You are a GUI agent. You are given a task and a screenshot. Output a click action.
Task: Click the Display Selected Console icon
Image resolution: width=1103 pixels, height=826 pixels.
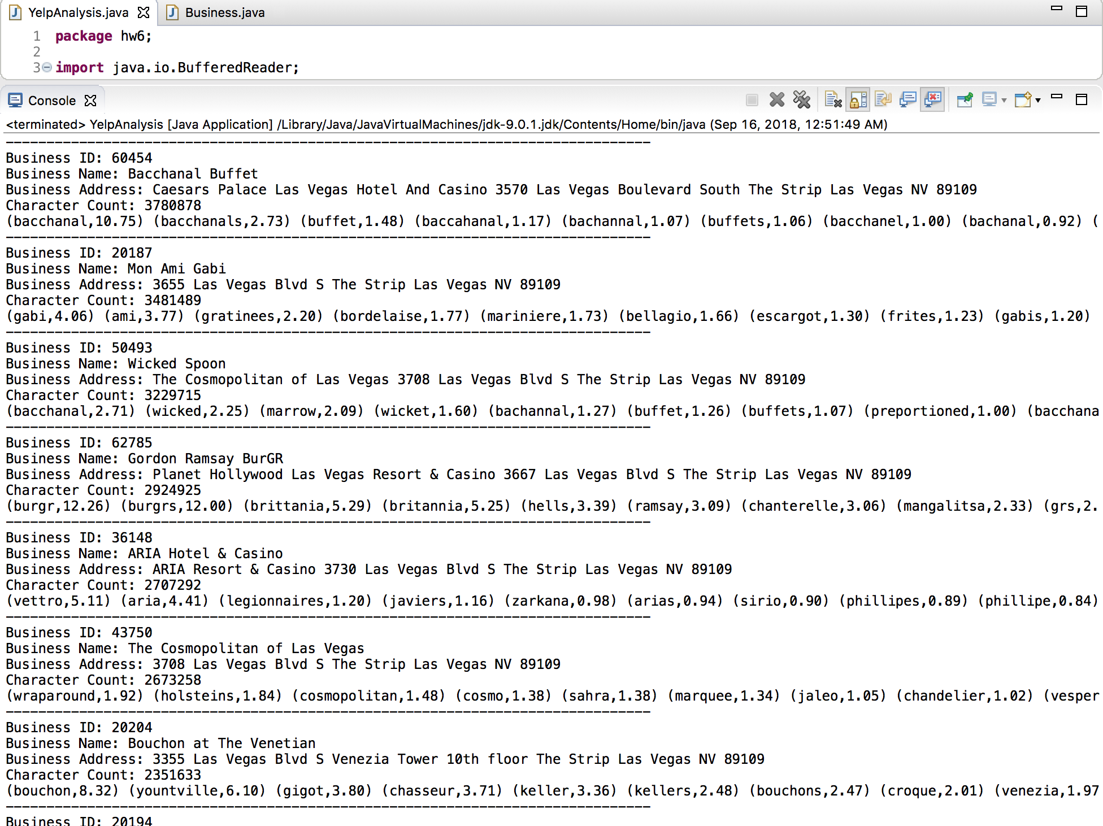[989, 100]
